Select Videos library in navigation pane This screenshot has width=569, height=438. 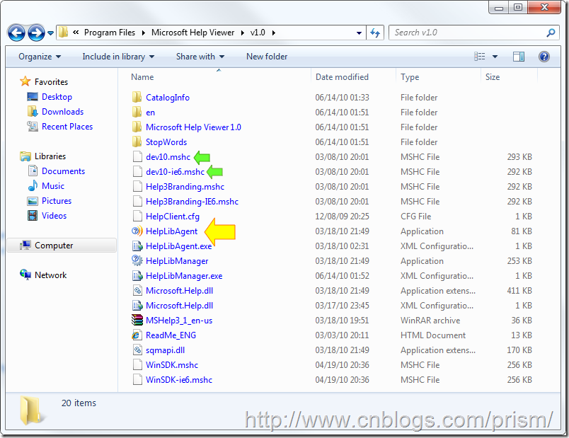54,216
